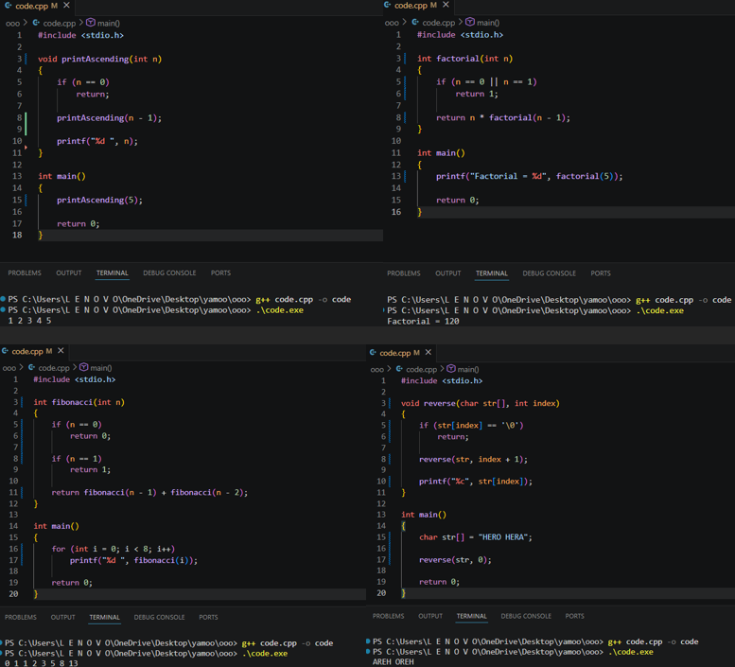Open PROBLEMS tab in the fibonacci pane

[21, 617]
